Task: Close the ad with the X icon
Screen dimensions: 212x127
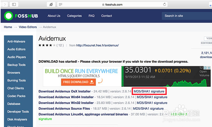Action: coord(209,68)
